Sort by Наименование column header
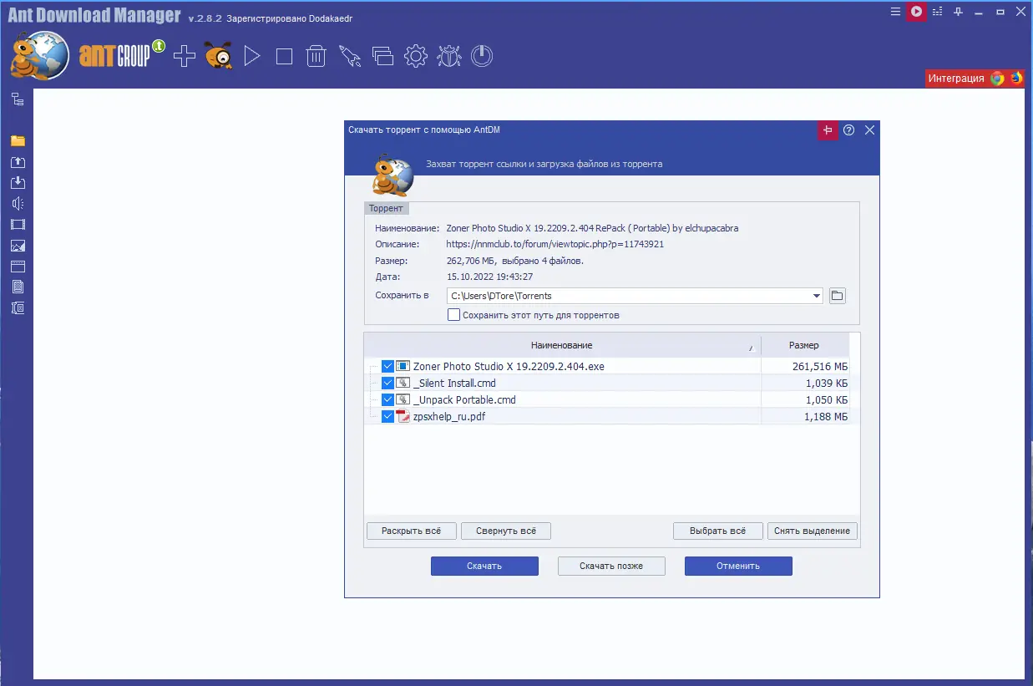 pos(562,345)
